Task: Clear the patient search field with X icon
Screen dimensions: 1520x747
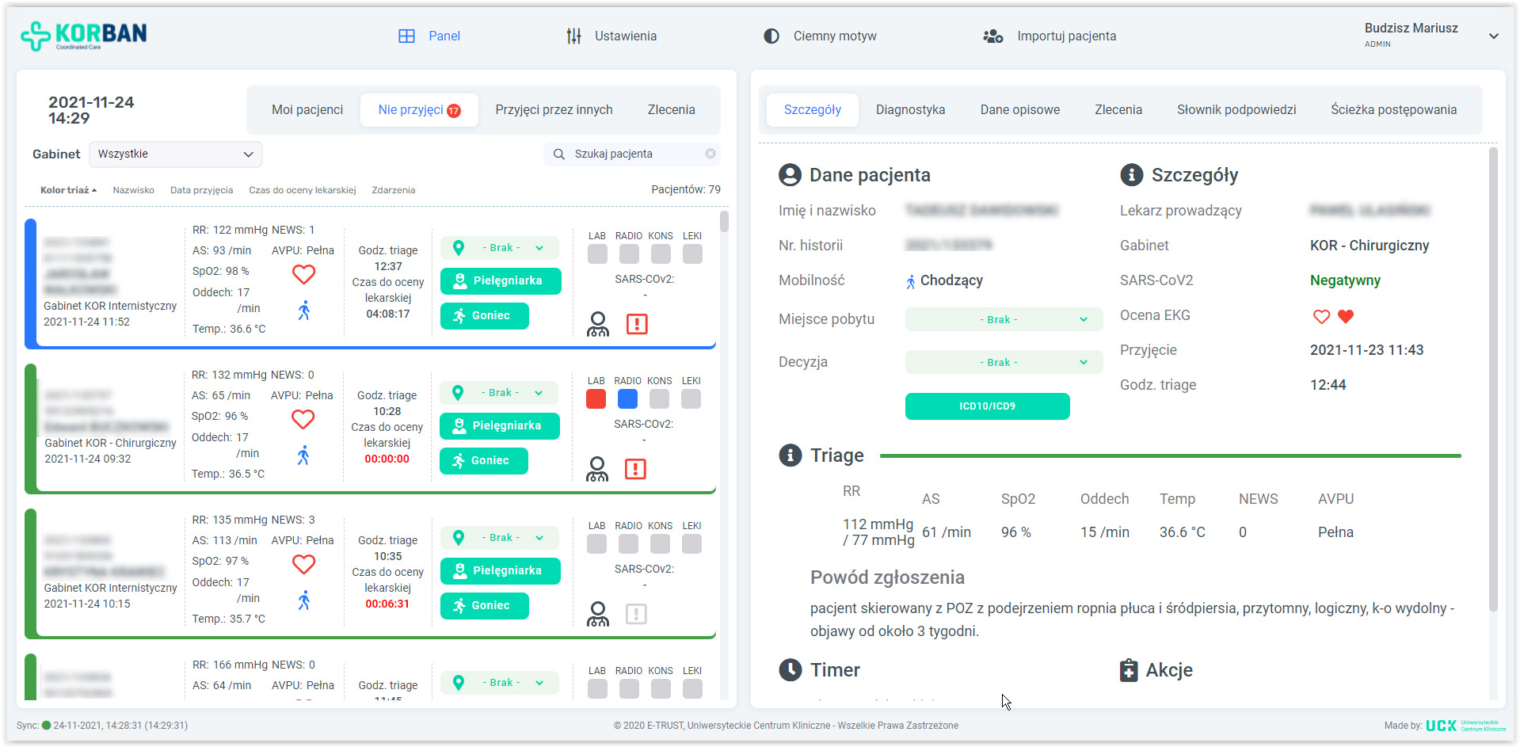Action: 710,154
